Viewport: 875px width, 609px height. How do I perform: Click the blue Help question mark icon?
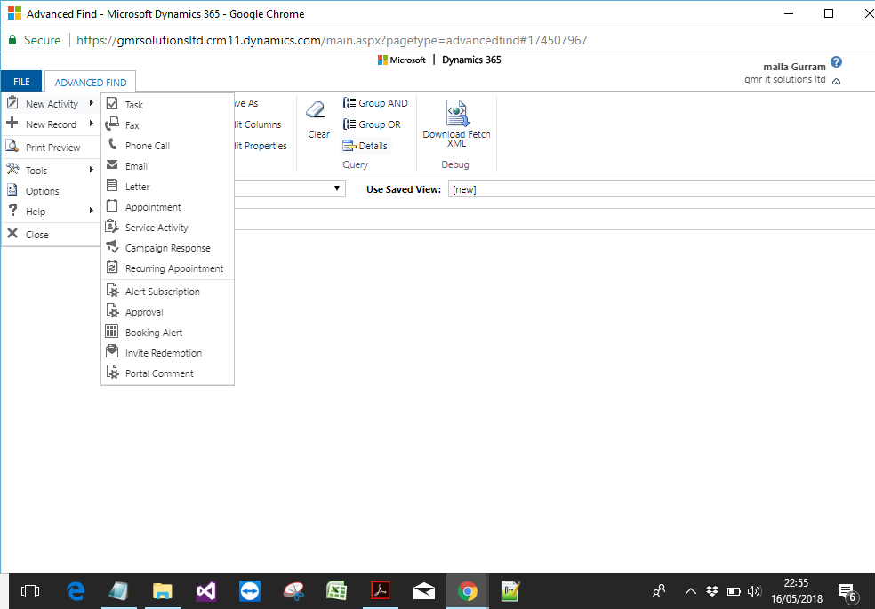836,62
